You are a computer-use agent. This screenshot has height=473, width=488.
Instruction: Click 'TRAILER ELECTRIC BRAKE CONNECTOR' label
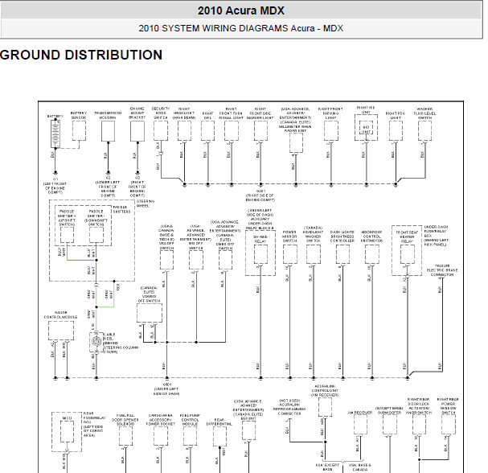[442, 270]
